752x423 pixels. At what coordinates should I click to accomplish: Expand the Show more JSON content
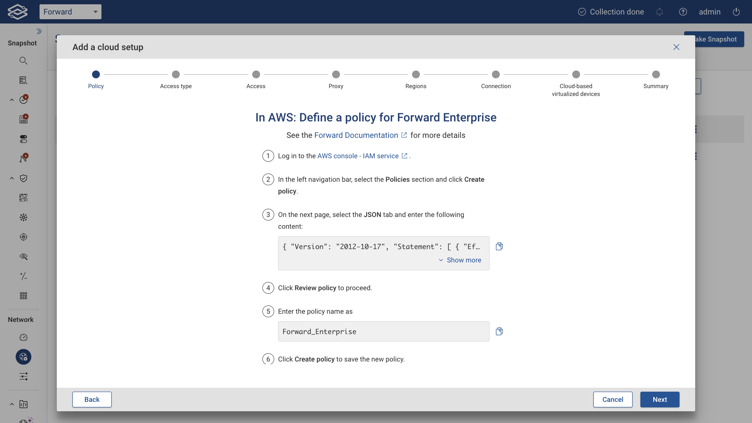click(x=464, y=260)
